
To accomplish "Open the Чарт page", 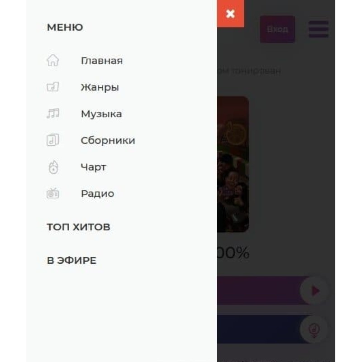I will 93,167.
